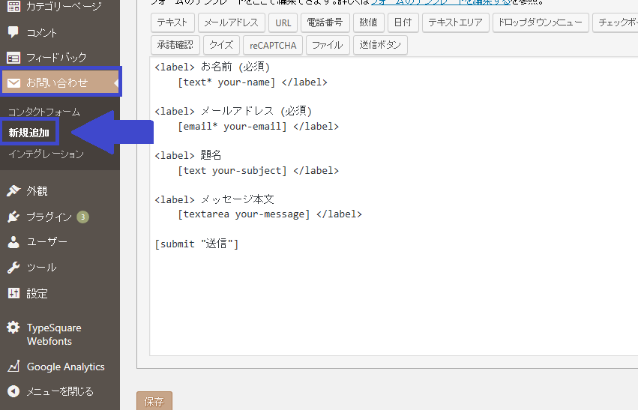
Task: Click the comment bubble icon in sidebar
Action: coord(13,32)
